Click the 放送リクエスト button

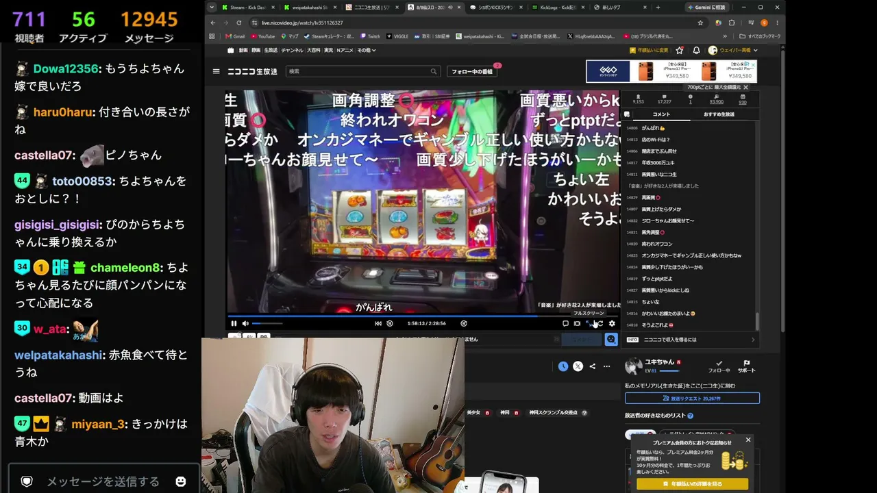tap(692, 398)
